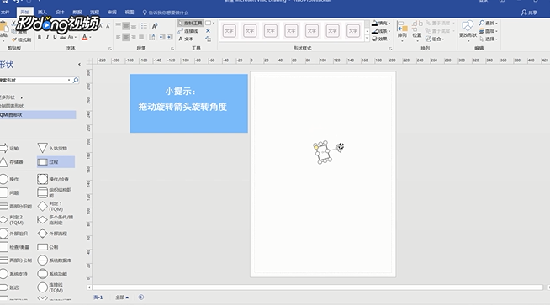
Task: Select the 系统数据库 shape
Action: (55, 260)
